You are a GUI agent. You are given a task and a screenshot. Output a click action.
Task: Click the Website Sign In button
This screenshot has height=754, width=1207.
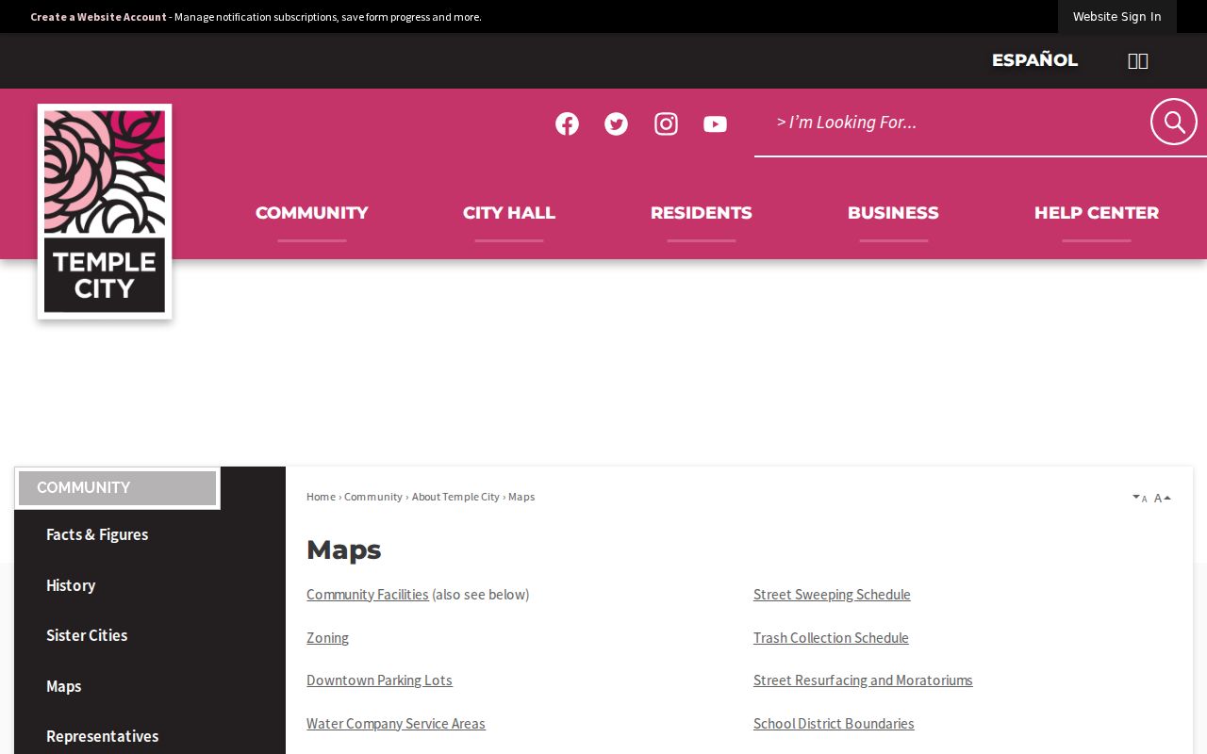(x=1117, y=17)
